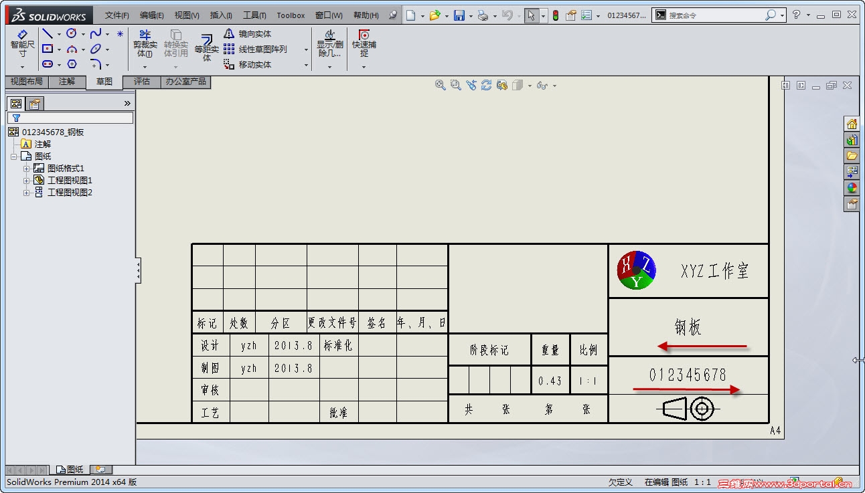Switch to the 办公室产品 tab
865x493 pixels.
pos(185,82)
